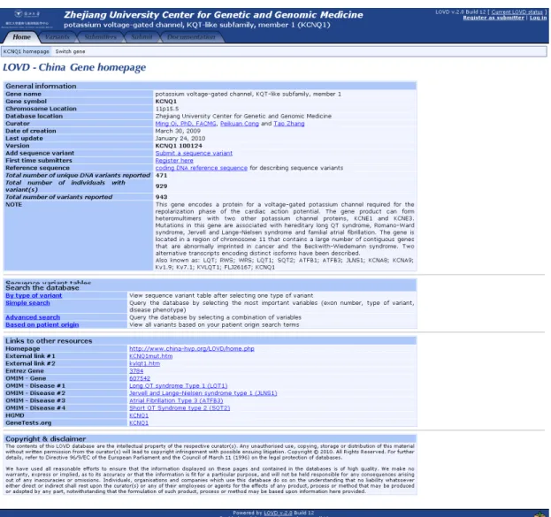
Task: Open Atrial Fibrillation Type 3 link
Action: pyautogui.click(x=176, y=400)
